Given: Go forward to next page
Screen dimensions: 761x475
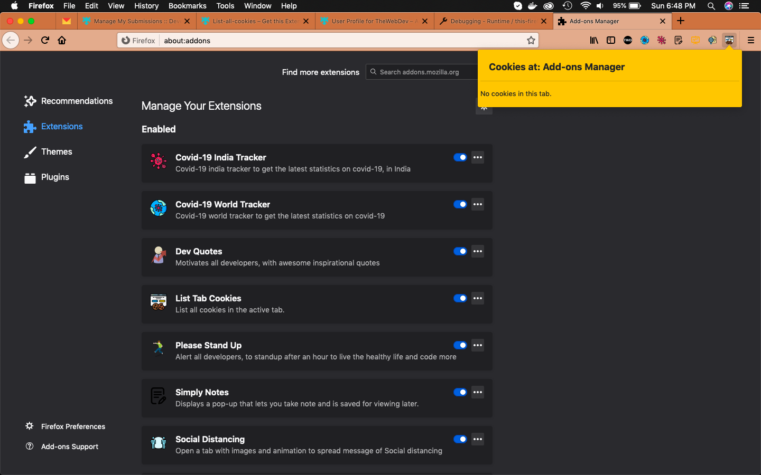Looking at the screenshot, I should click(x=28, y=40).
